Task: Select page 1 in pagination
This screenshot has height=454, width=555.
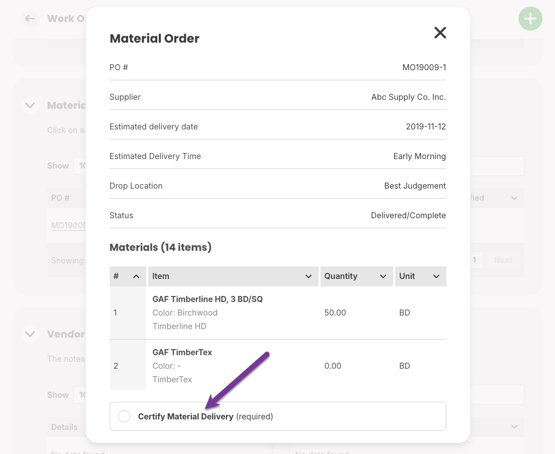Action: [476, 260]
